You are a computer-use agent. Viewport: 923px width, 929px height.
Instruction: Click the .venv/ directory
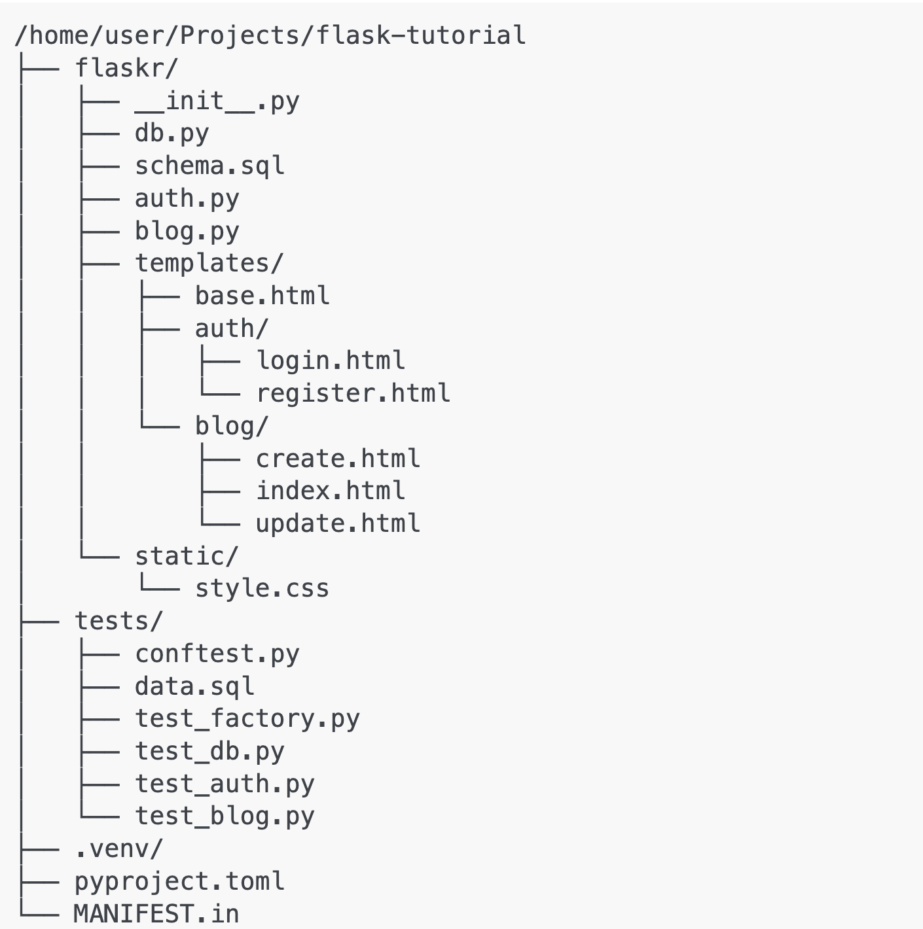[118, 849]
